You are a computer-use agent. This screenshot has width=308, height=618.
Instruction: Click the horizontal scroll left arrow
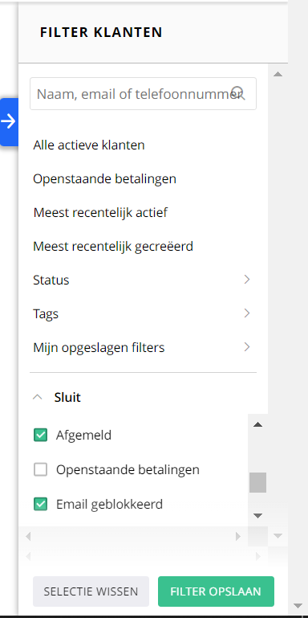click(28, 536)
